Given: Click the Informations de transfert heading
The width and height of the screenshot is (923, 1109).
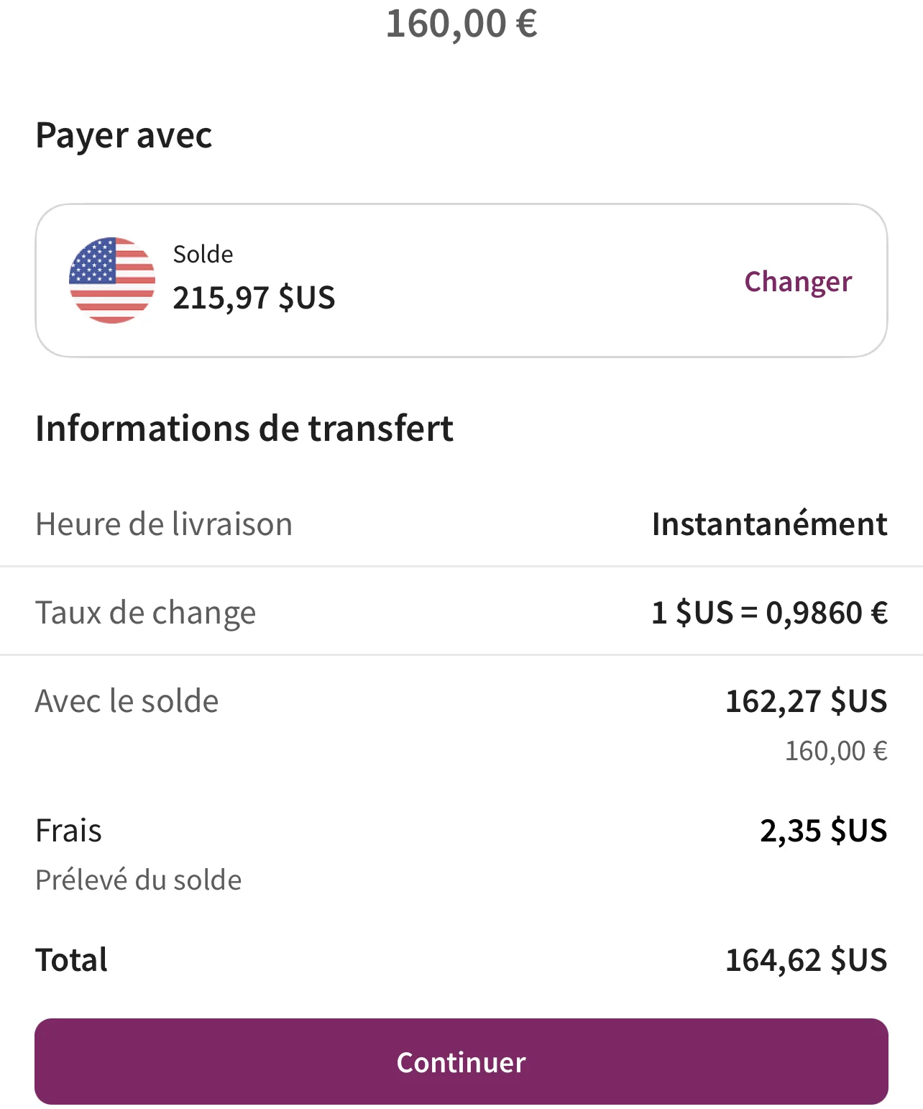Looking at the screenshot, I should tap(244, 429).
